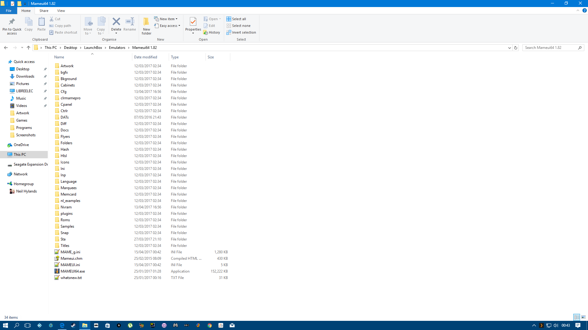The height and width of the screenshot is (330, 588).
Task: Click the Select all icon
Action: 229,19
